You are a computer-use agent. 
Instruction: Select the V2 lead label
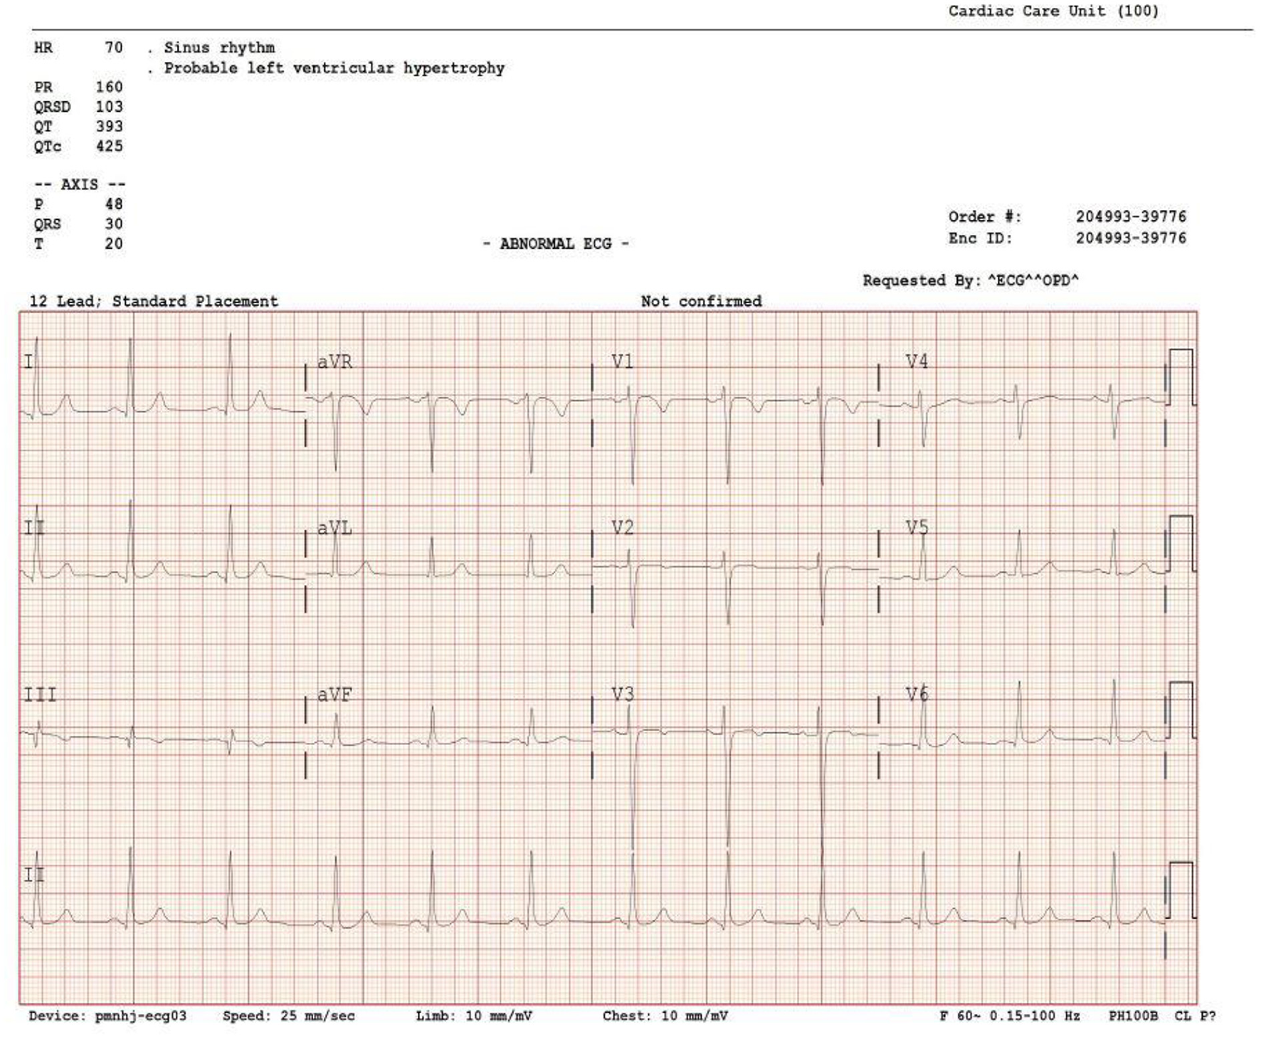pyautogui.click(x=622, y=528)
